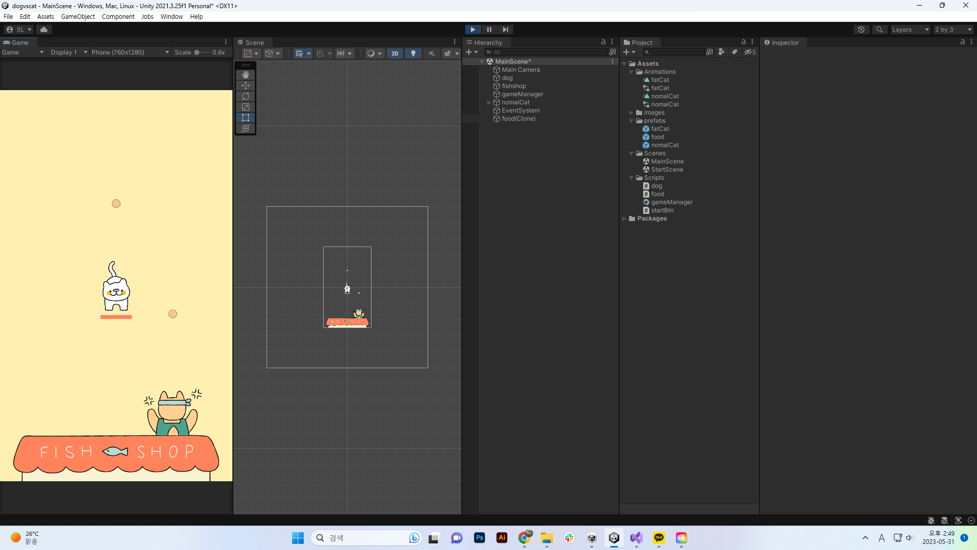Open the SL account dropdown
The height and width of the screenshot is (550, 977).
[19, 30]
